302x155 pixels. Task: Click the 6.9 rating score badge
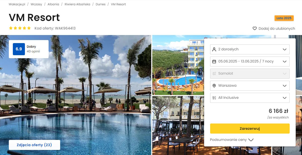pos(19,49)
